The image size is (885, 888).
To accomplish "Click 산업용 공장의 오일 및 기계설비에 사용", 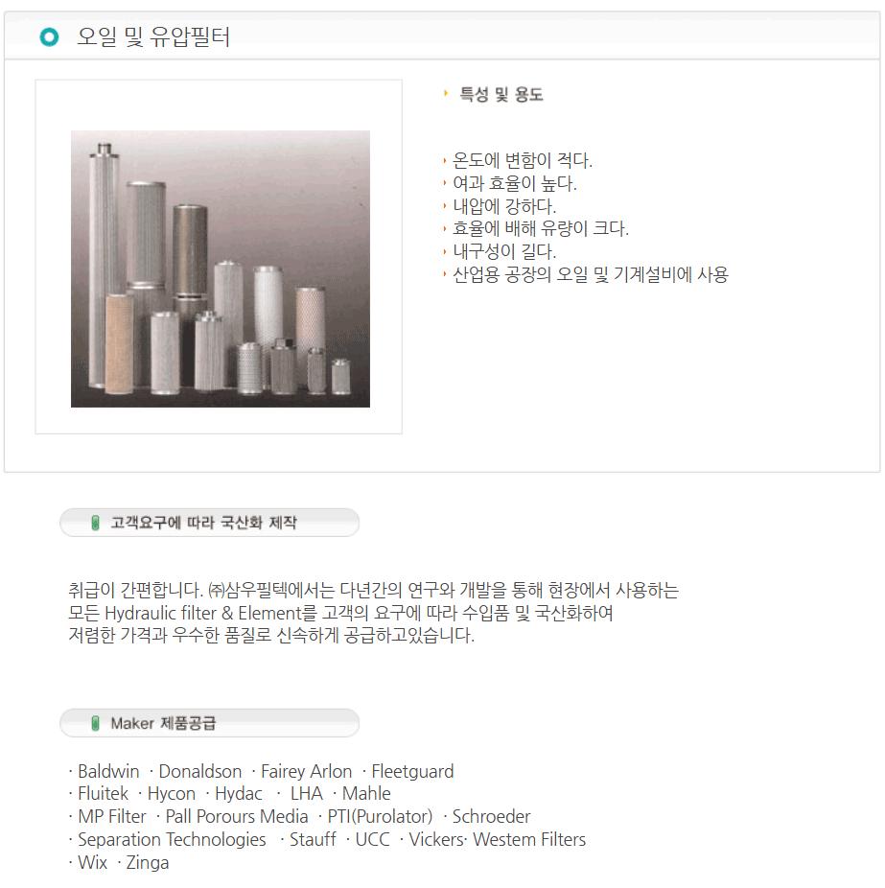I will tap(591, 274).
